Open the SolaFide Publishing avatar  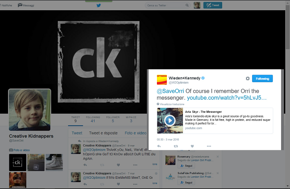coord(170,177)
